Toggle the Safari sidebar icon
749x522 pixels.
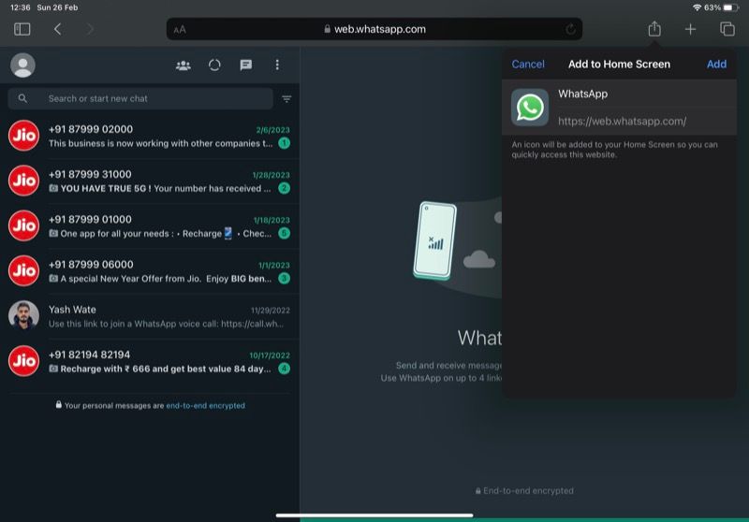point(22,29)
